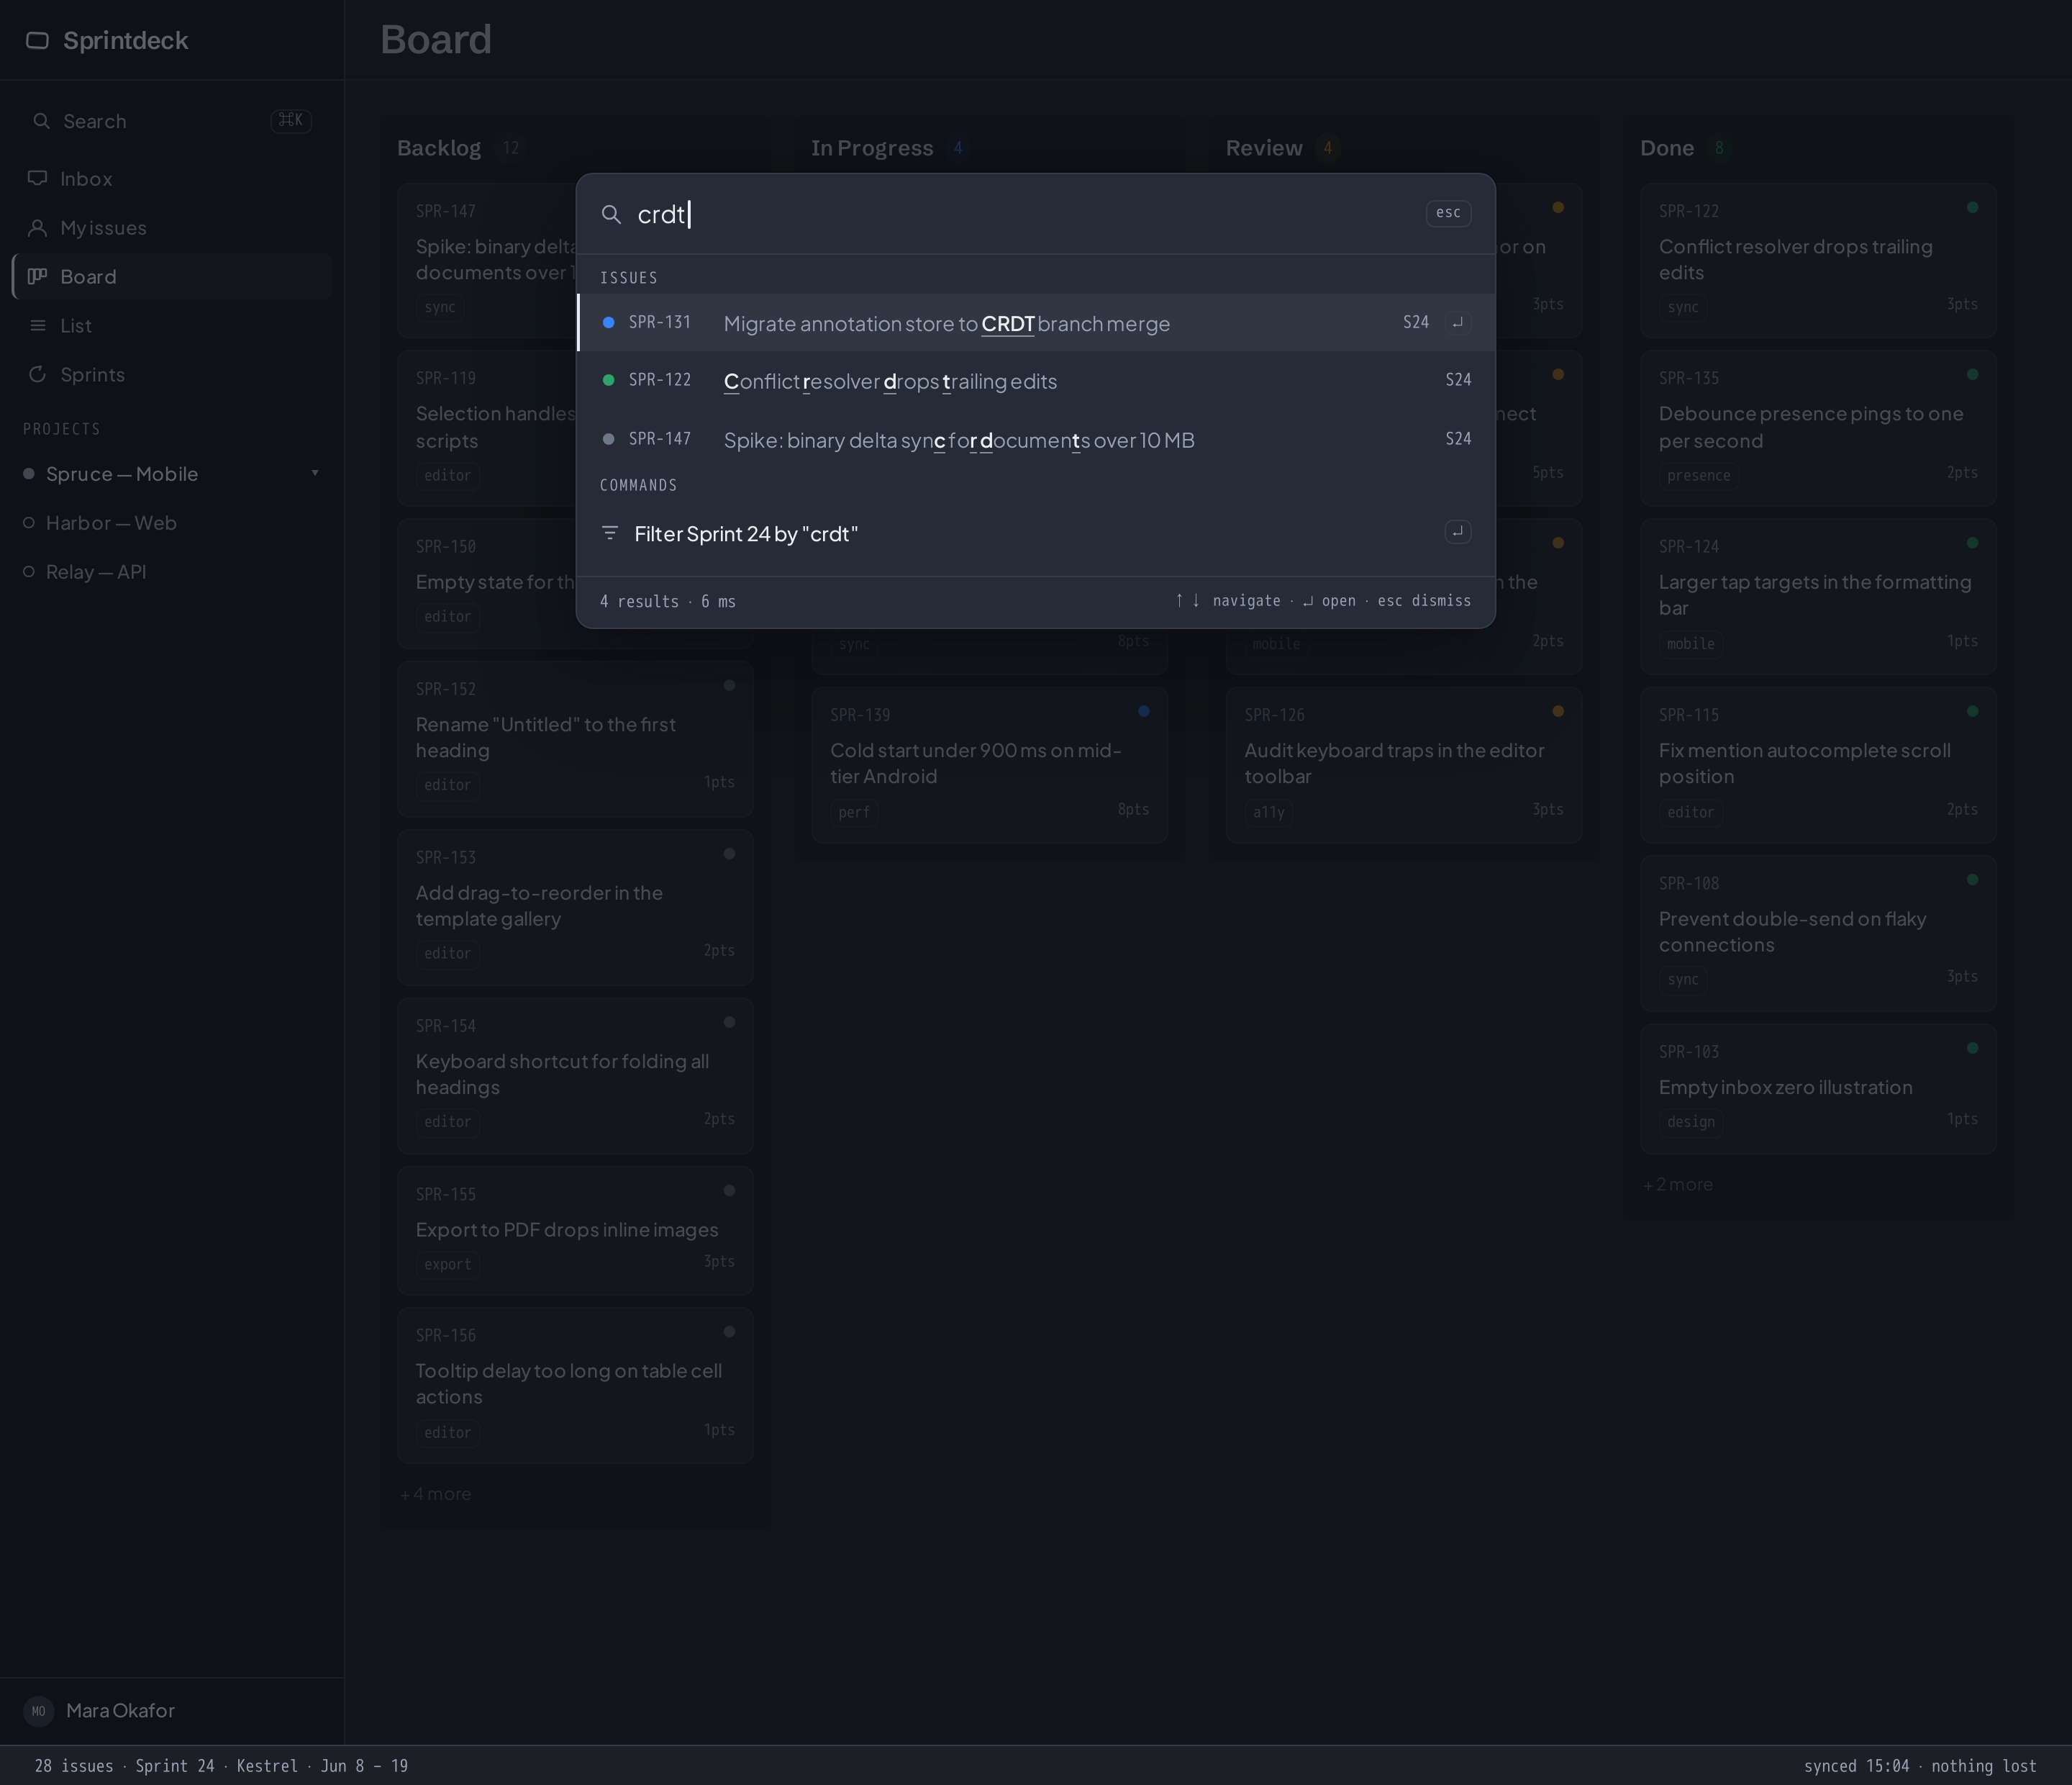
Task: Click the esc badge in search field
Action: 1448,213
